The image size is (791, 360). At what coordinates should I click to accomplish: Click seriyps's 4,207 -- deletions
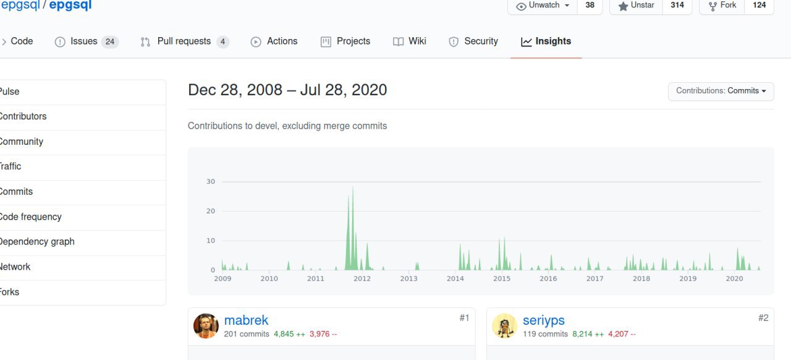point(622,334)
